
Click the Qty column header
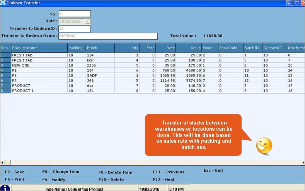click(x=127, y=48)
